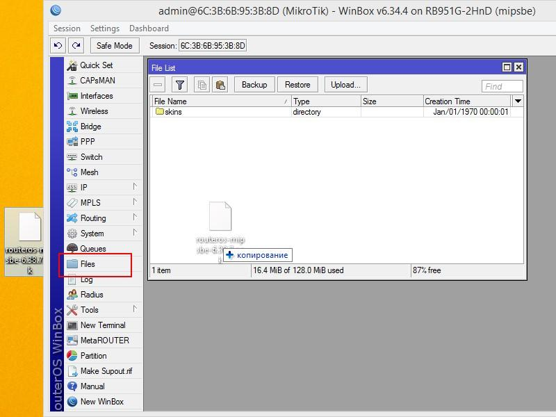Click the redo arrow icon in toolbar
Screen dimensions: 556x417
coord(76,46)
